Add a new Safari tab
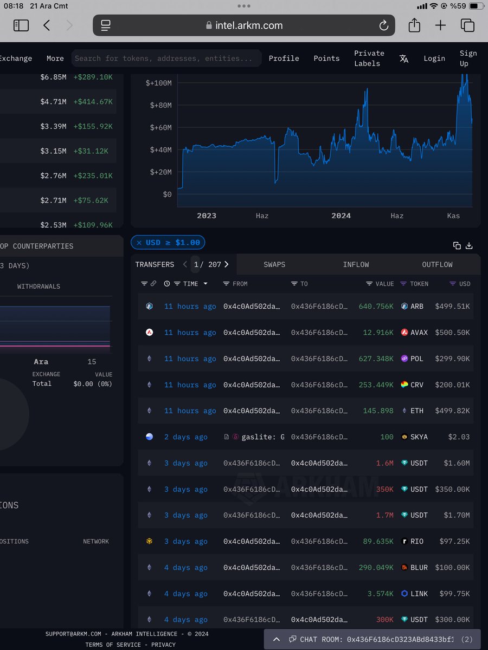The height and width of the screenshot is (650, 488). (x=440, y=25)
